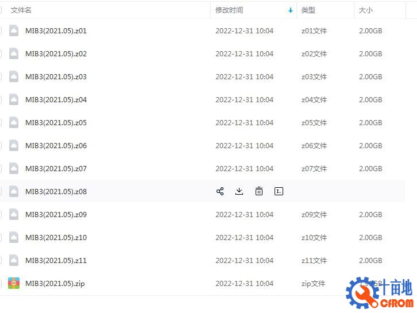Click the 修改时间 column header label

pyautogui.click(x=229, y=10)
